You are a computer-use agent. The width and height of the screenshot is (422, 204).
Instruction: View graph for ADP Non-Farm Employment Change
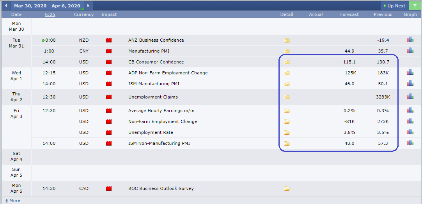click(410, 72)
